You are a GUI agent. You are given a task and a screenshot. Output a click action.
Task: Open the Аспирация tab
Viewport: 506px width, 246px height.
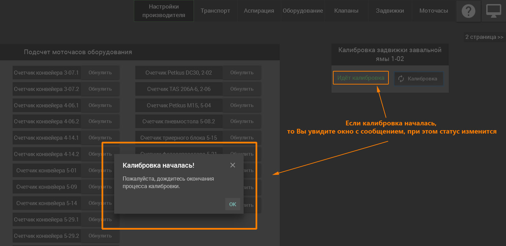259,11
